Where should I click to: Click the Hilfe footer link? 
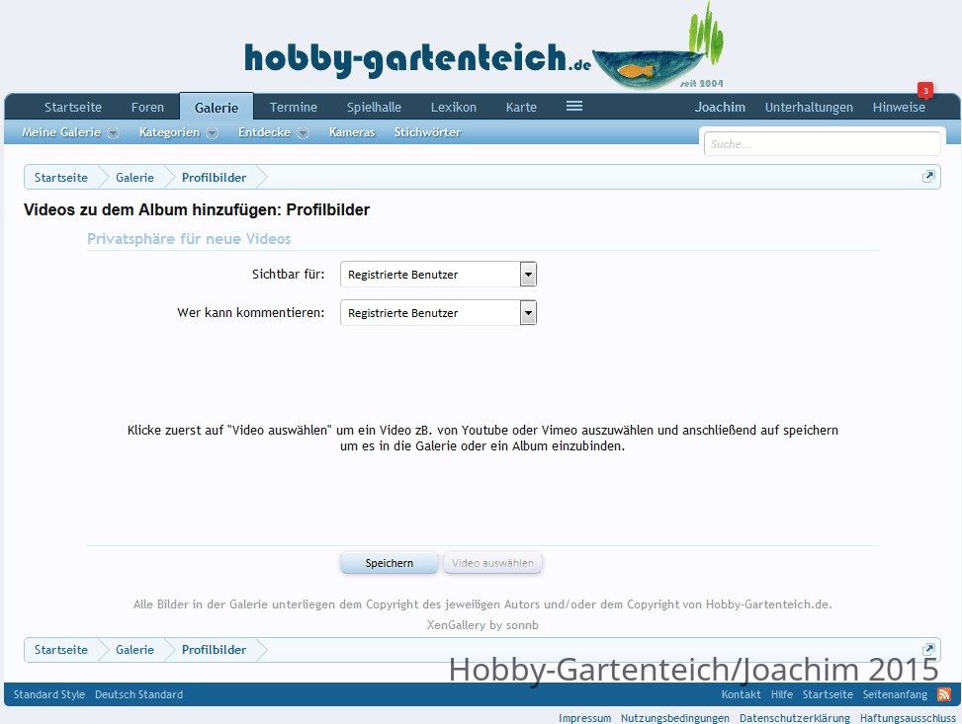782,694
